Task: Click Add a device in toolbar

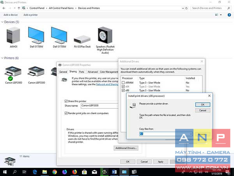Action: coord(11,15)
